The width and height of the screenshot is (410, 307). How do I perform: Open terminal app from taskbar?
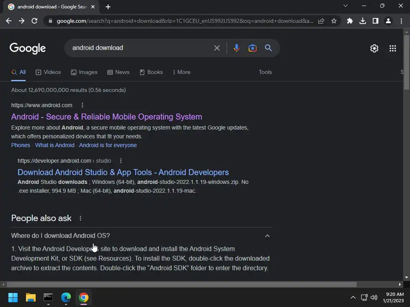(48, 297)
